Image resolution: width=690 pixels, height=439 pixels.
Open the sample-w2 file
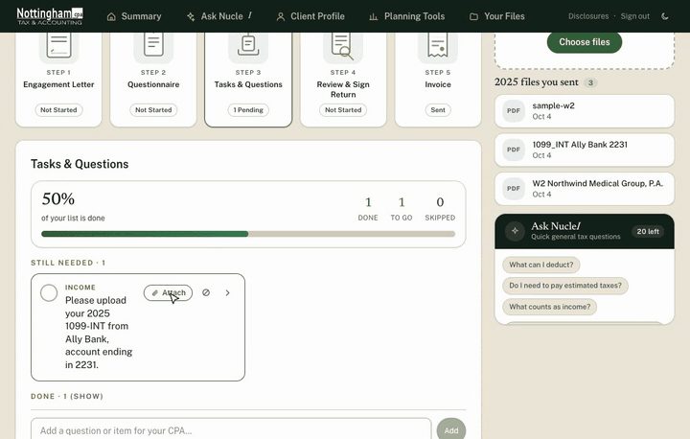pyautogui.click(x=585, y=111)
